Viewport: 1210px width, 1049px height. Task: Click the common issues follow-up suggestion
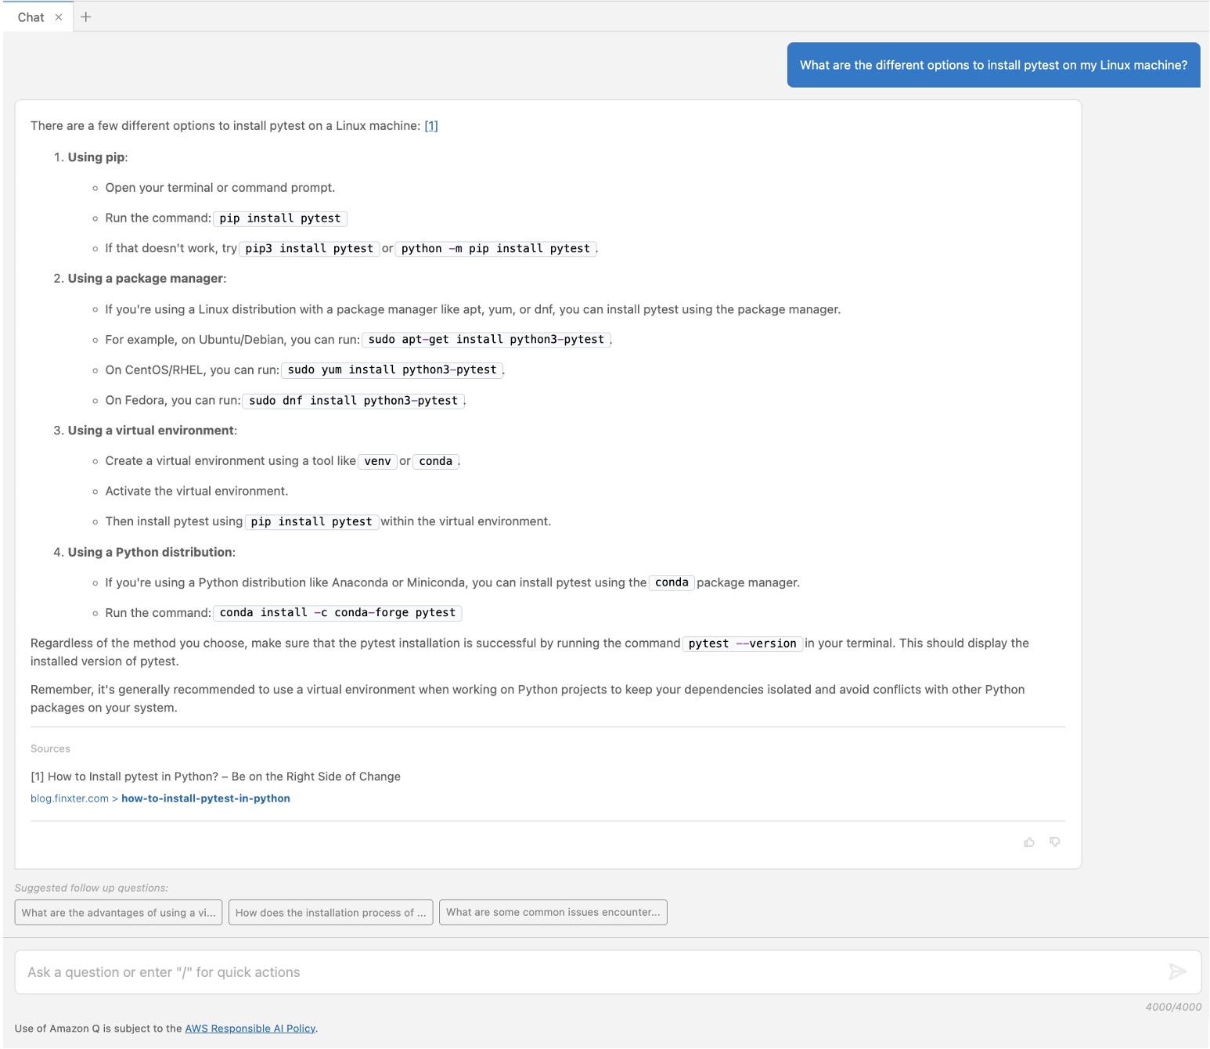click(553, 912)
